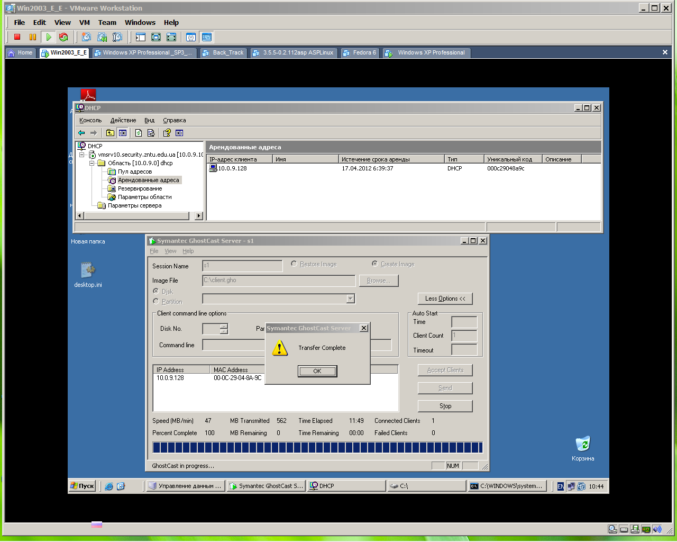Export the DHCP list via toolbar icon
677x542 pixels.
pos(151,133)
